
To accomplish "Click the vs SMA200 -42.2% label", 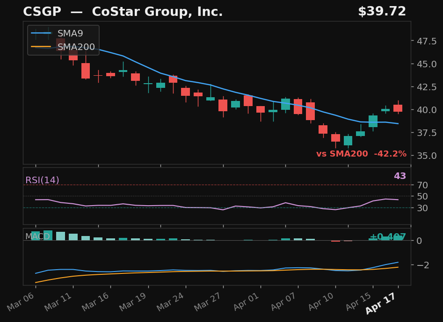I will 362,153.
